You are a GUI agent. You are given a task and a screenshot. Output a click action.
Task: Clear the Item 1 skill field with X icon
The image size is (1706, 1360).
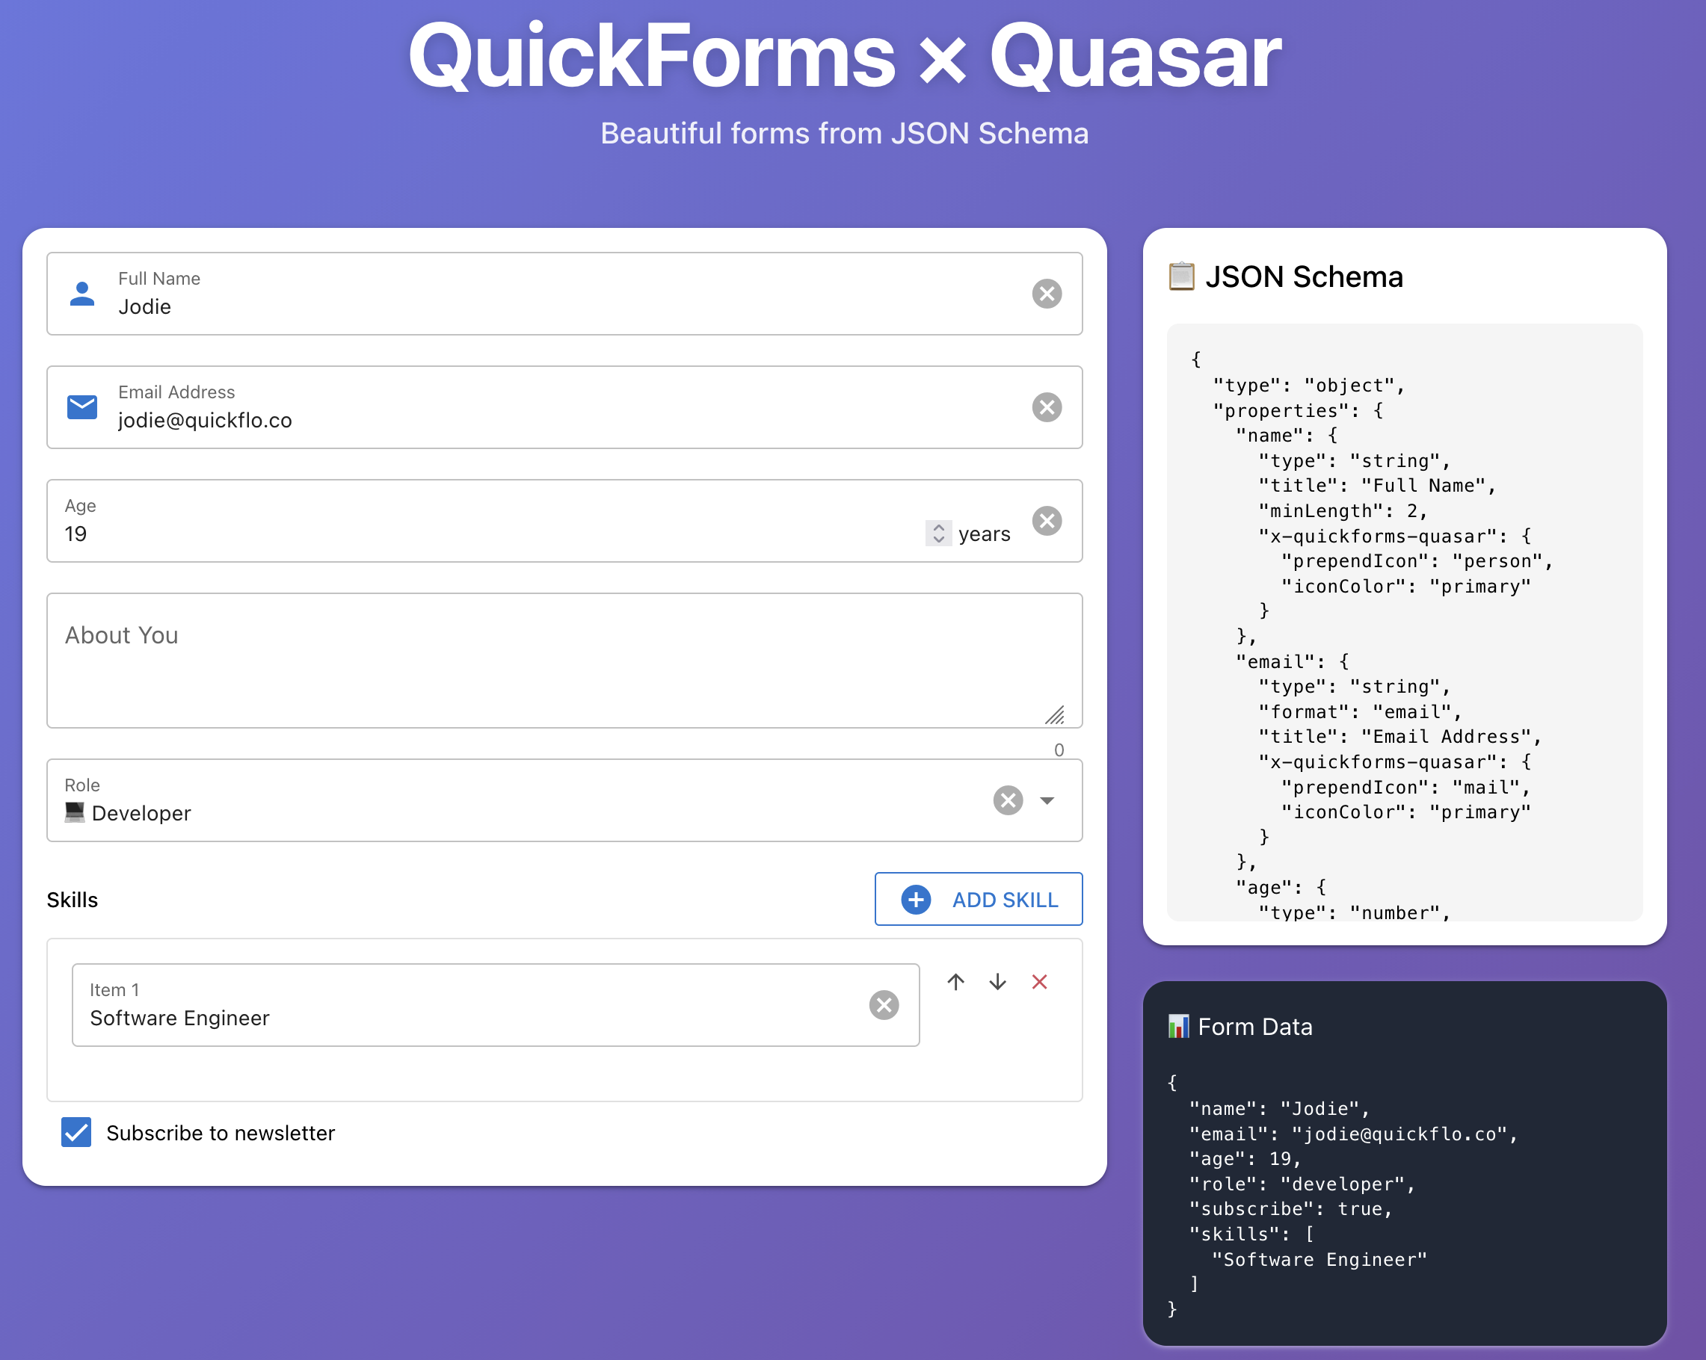point(884,1005)
